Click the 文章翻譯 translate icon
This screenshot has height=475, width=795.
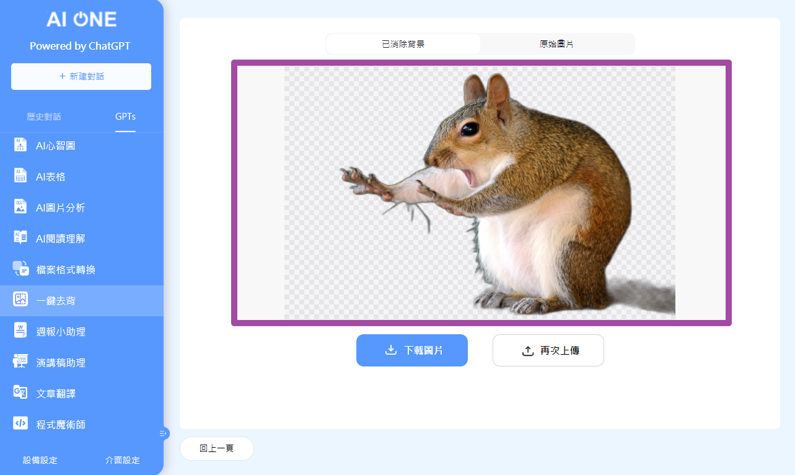[x=20, y=393]
